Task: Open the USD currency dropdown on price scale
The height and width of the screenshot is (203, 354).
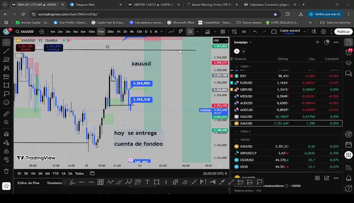Action: [x=220, y=41]
